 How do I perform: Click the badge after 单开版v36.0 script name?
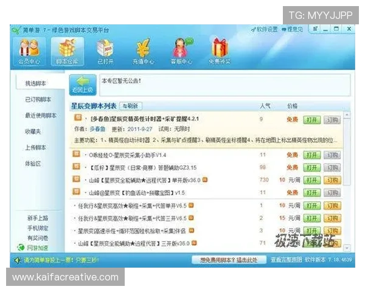[205, 180]
